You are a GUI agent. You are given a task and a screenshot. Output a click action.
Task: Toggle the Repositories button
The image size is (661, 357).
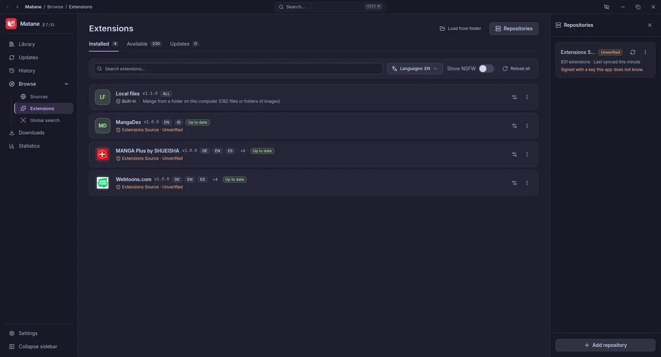pyautogui.click(x=514, y=28)
